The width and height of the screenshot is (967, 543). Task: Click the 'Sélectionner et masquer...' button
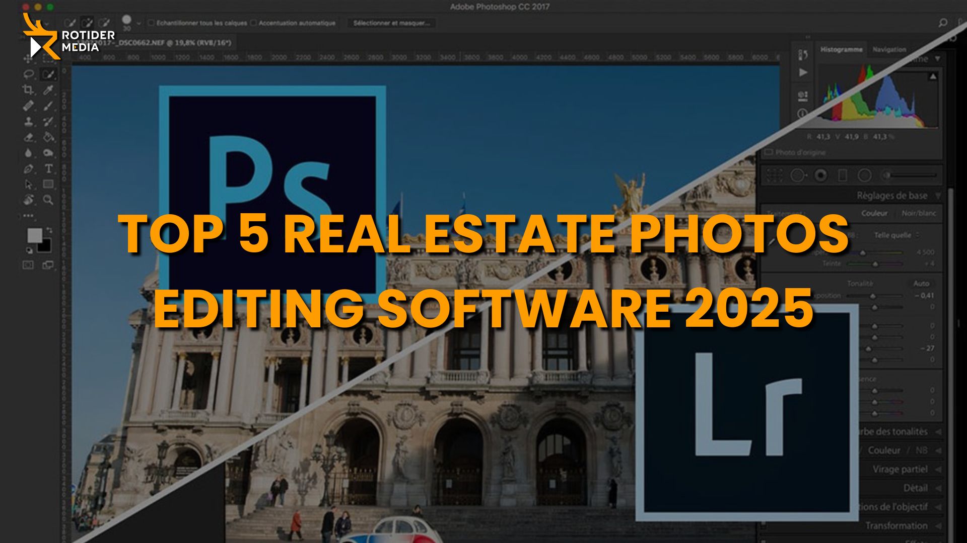coord(391,23)
